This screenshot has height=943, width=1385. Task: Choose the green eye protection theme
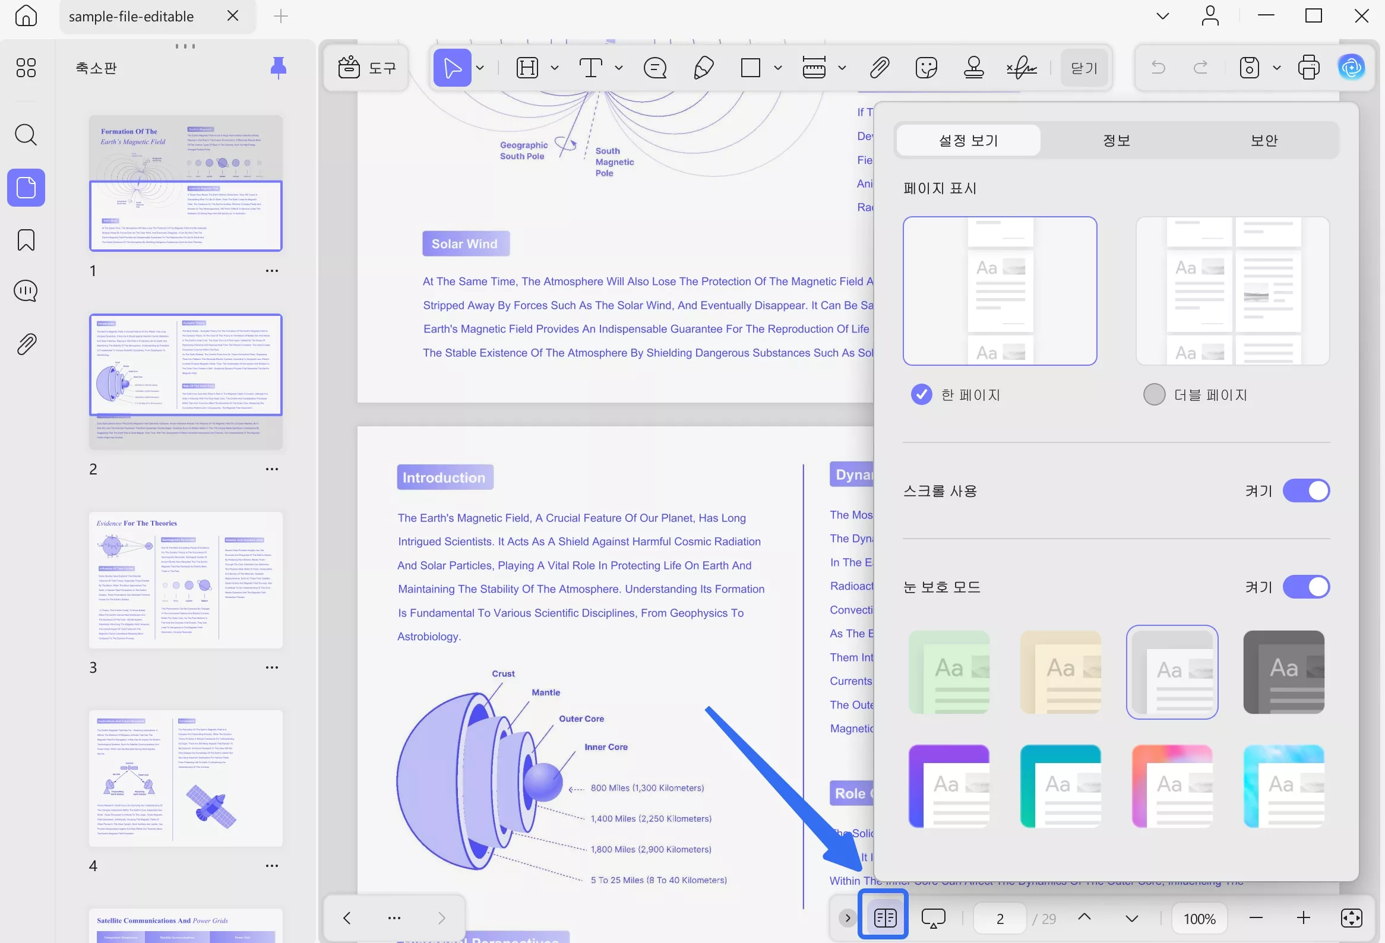point(948,672)
